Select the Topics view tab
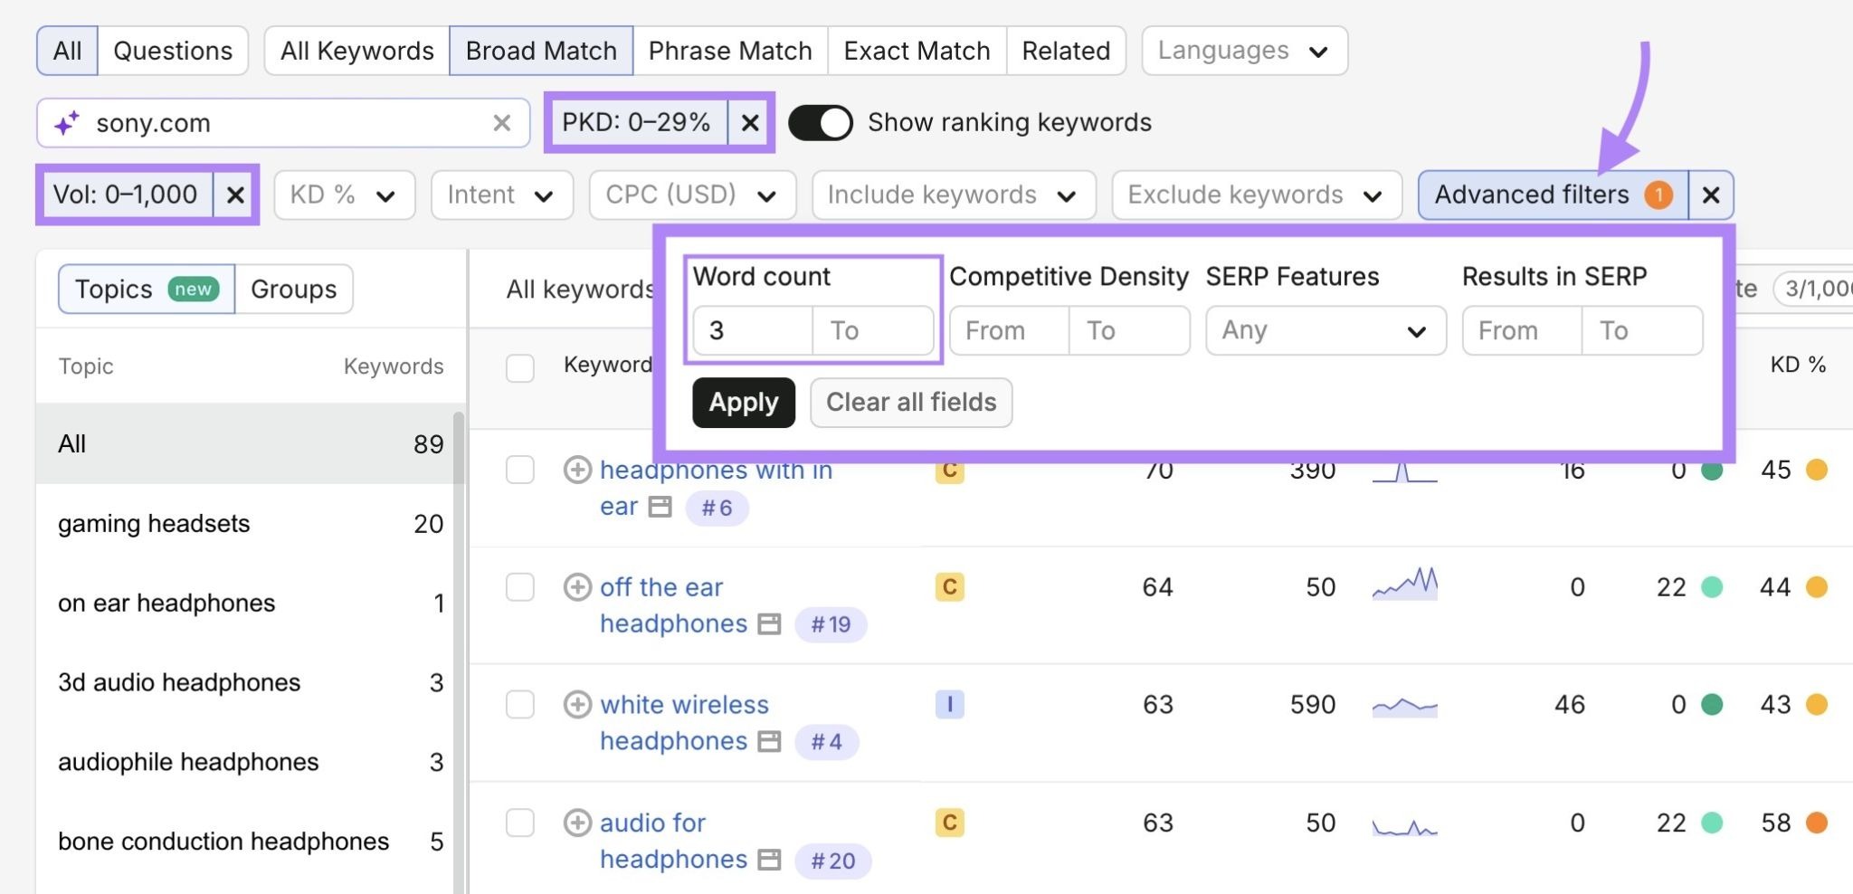Image resolution: width=1853 pixels, height=894 pixels. coord(147,290)
